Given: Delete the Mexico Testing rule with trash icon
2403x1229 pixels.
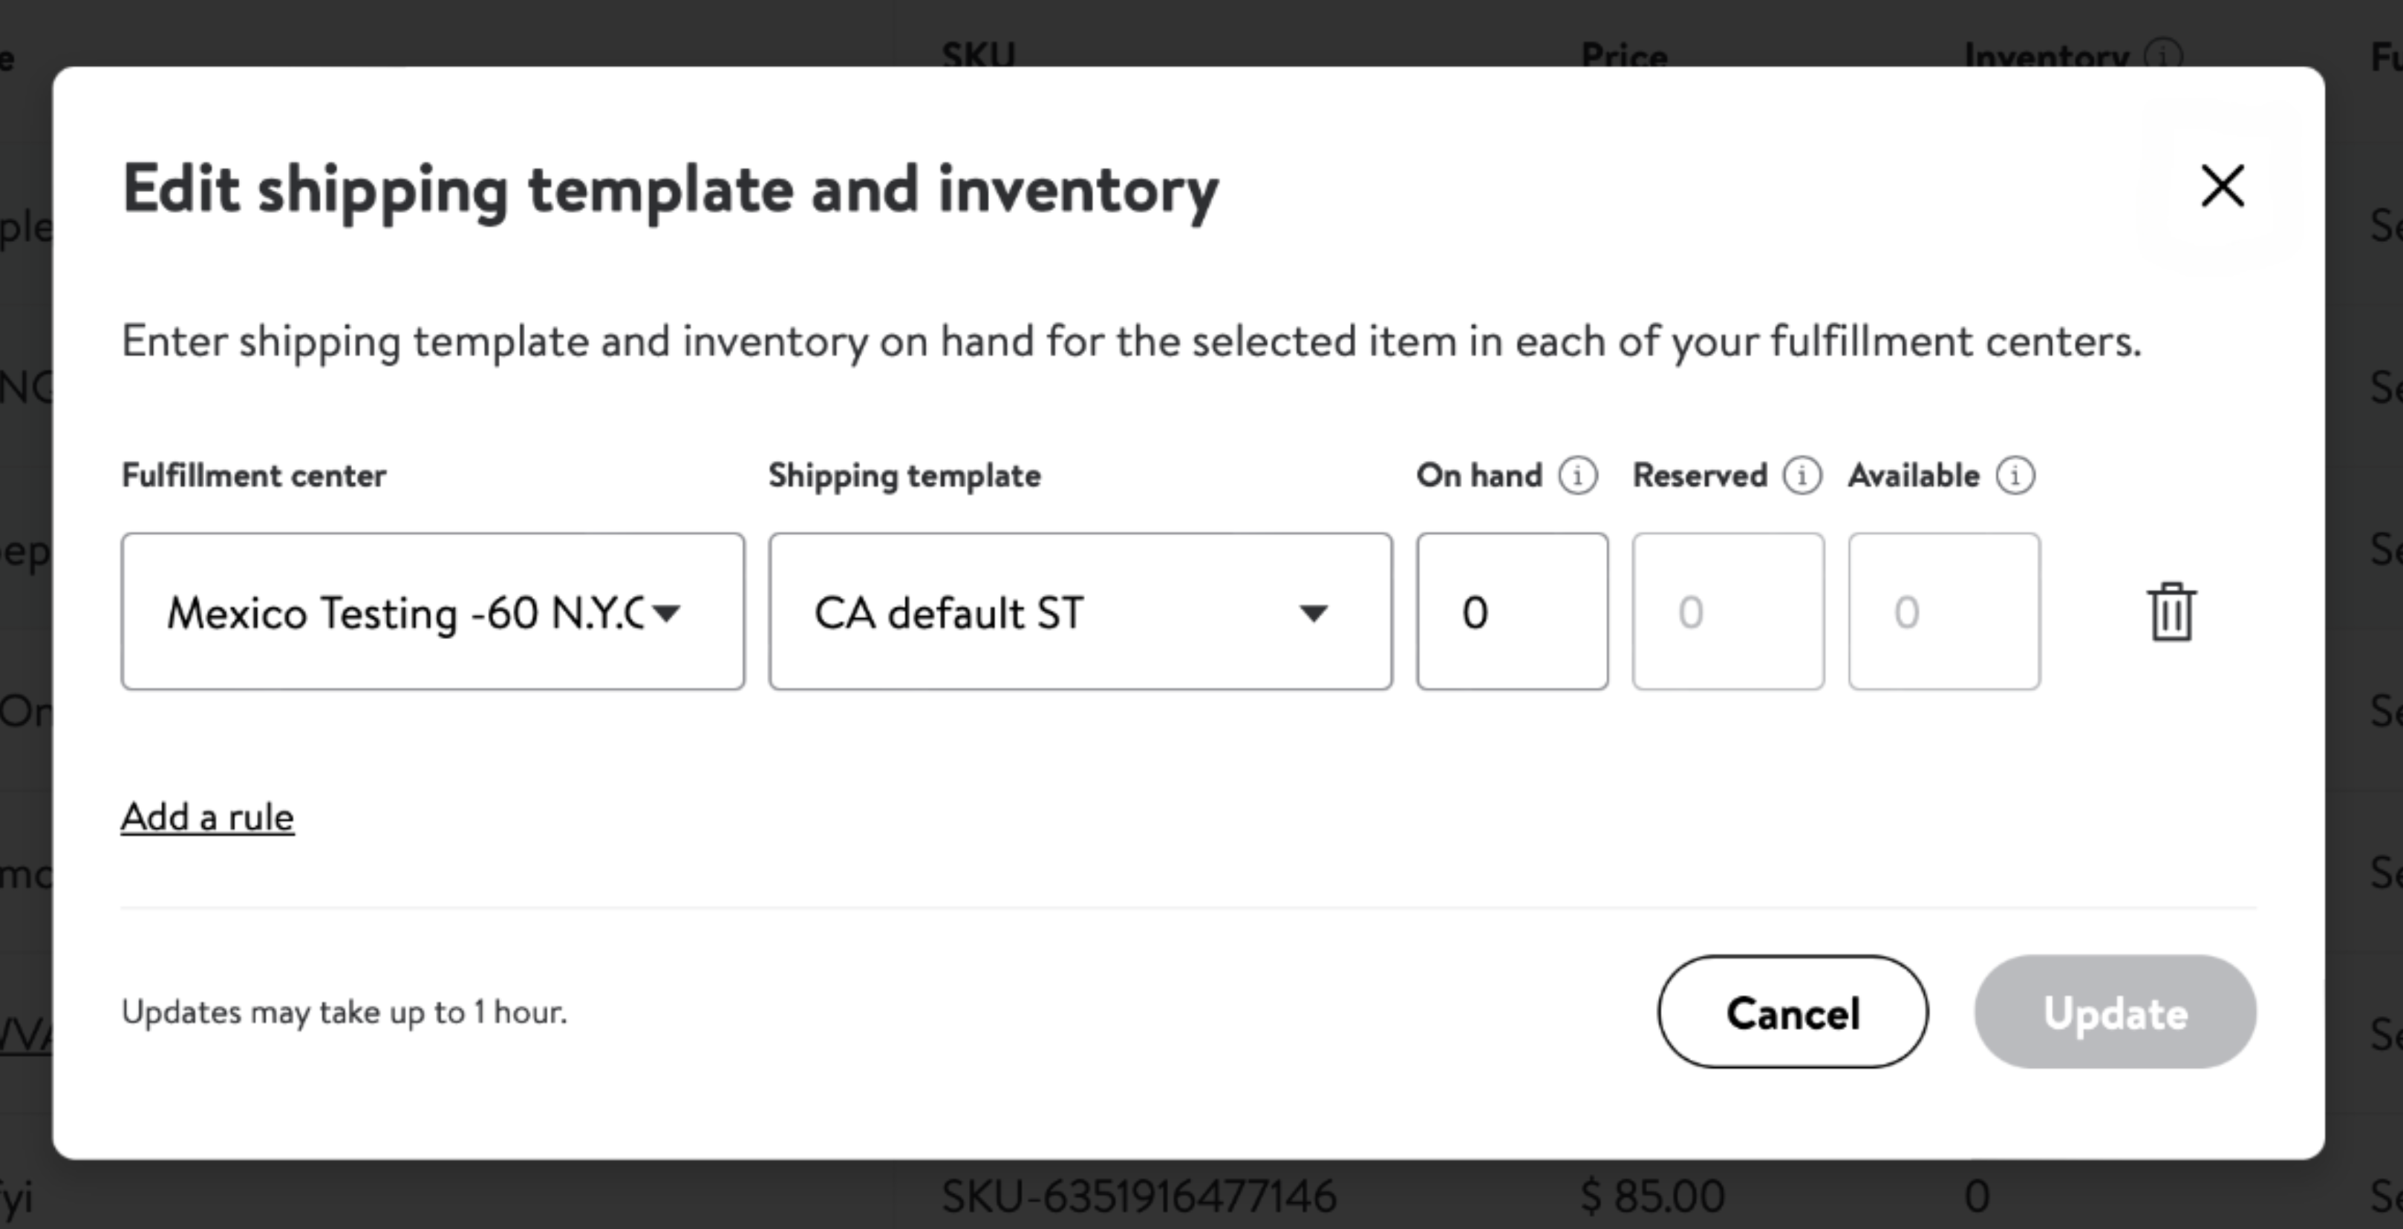Looking at the screenshot, I should coord(2171,612).
